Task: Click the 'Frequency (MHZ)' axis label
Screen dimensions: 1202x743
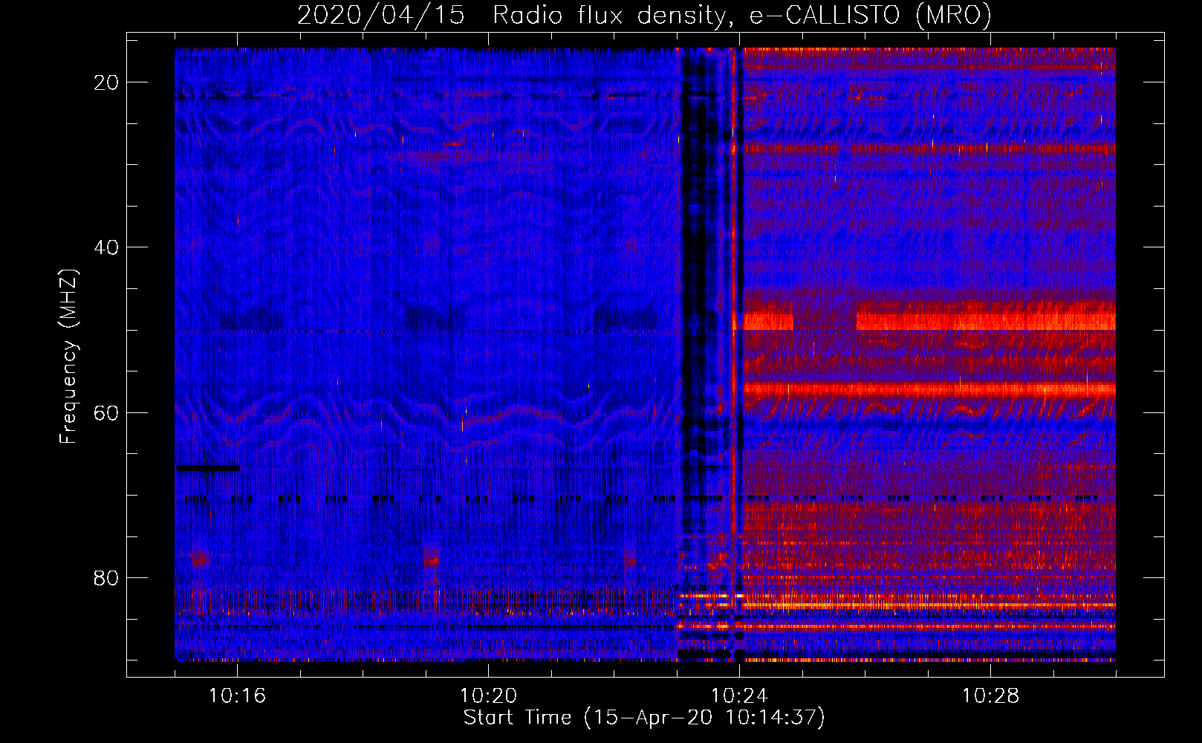Action: (x=68, y=357)
